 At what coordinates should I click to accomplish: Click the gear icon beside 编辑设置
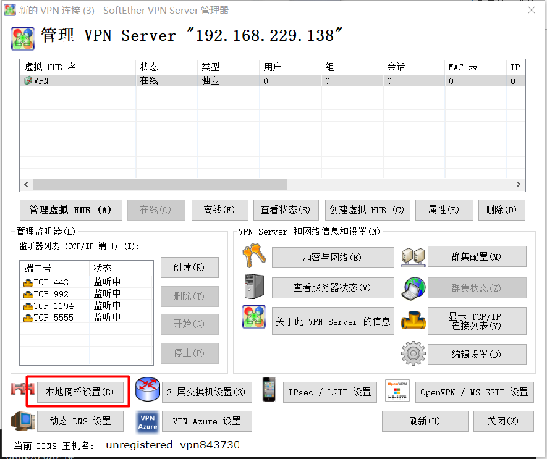(x=413, y=353)
